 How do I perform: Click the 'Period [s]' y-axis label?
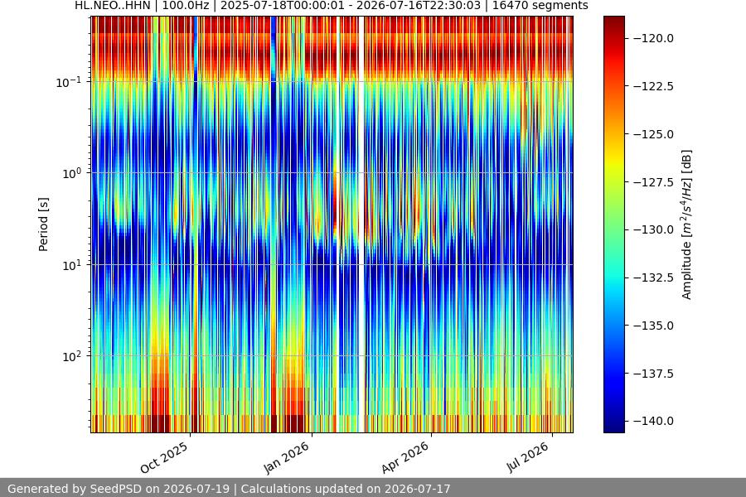point(43,224)
